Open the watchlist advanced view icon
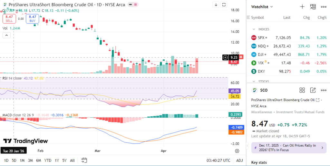Image resolution: width=330 pixels, height=166 pixels. (x=313, y=7)
